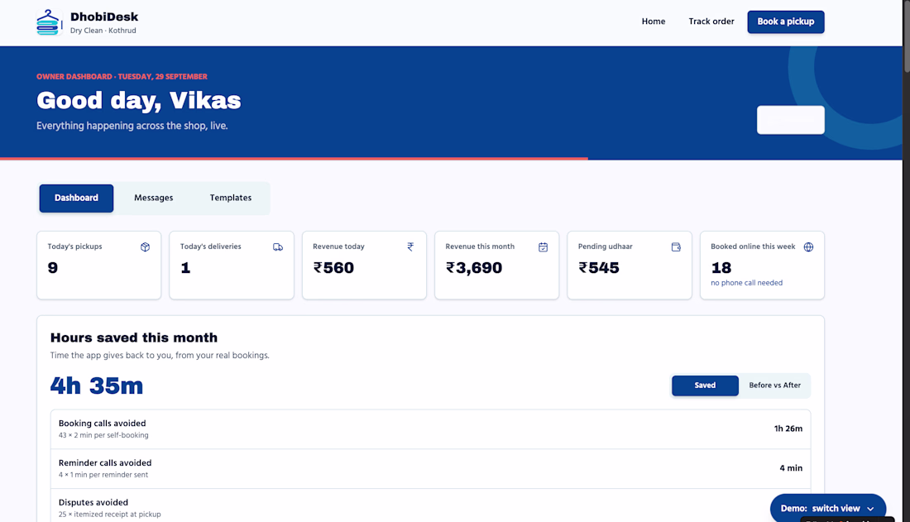This screenshot has width=910, height=522.
Task: Go to Home in the top navigation
Action: (654, 22)
